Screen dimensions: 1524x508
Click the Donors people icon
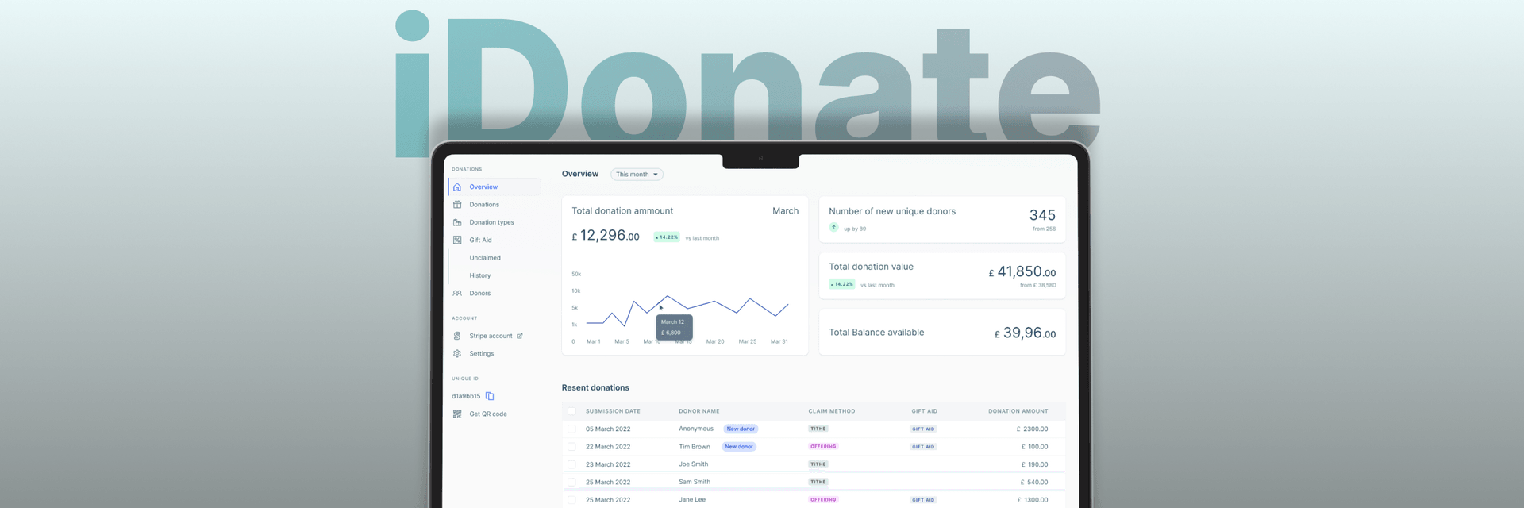tap(457, 294)
